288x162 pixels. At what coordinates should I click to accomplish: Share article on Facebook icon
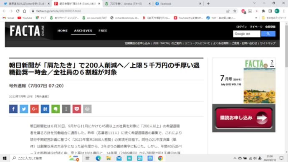pyautogui.click(x=13, y=109)
